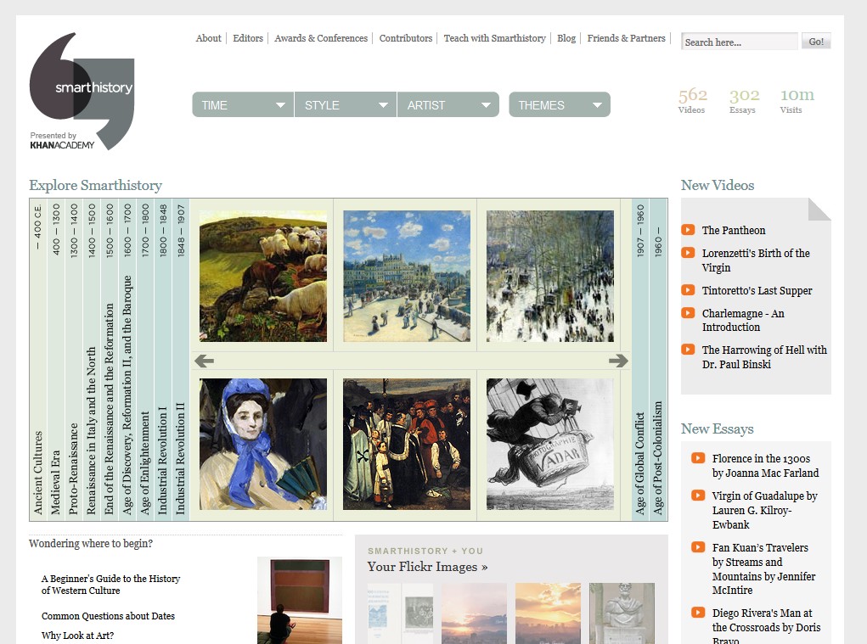Screen dimensions: 867x644
Task: Click the 302 Essays counter
Action: (744, 100)
